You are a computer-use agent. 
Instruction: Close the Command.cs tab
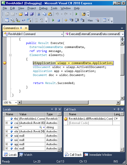[x=26, y=28]
